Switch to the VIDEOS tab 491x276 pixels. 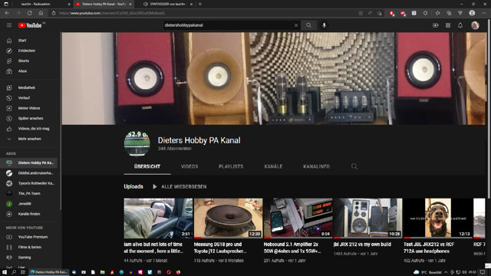(x=189, y=166)
